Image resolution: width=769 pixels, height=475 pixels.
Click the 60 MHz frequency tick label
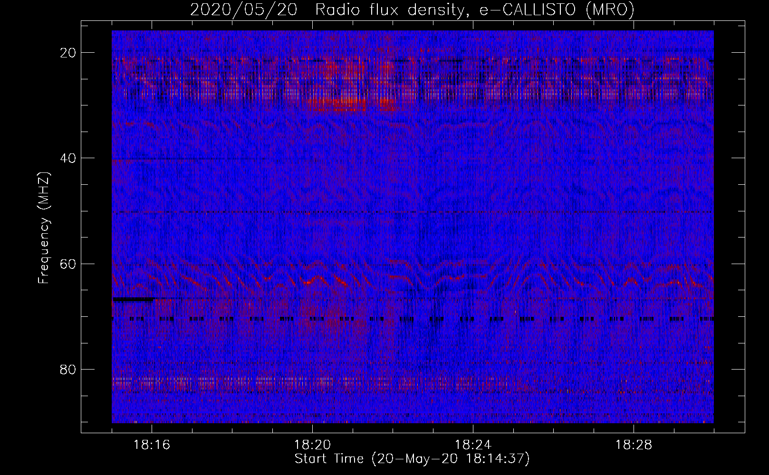[x=68, y=264]
